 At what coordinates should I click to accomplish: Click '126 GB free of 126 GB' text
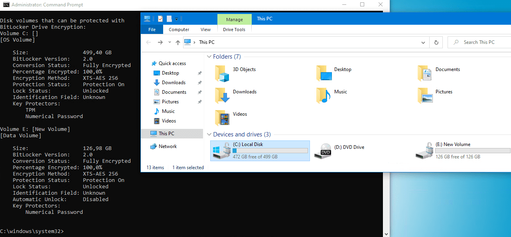458,157
